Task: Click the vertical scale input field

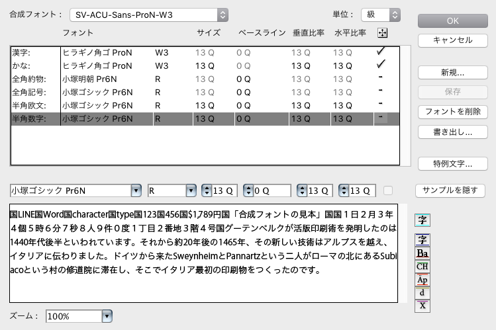Action: click(x=319, y=190)
